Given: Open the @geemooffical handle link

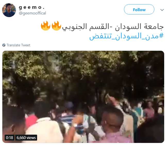Looking at the screenshot, I should [x=32, y=13].
